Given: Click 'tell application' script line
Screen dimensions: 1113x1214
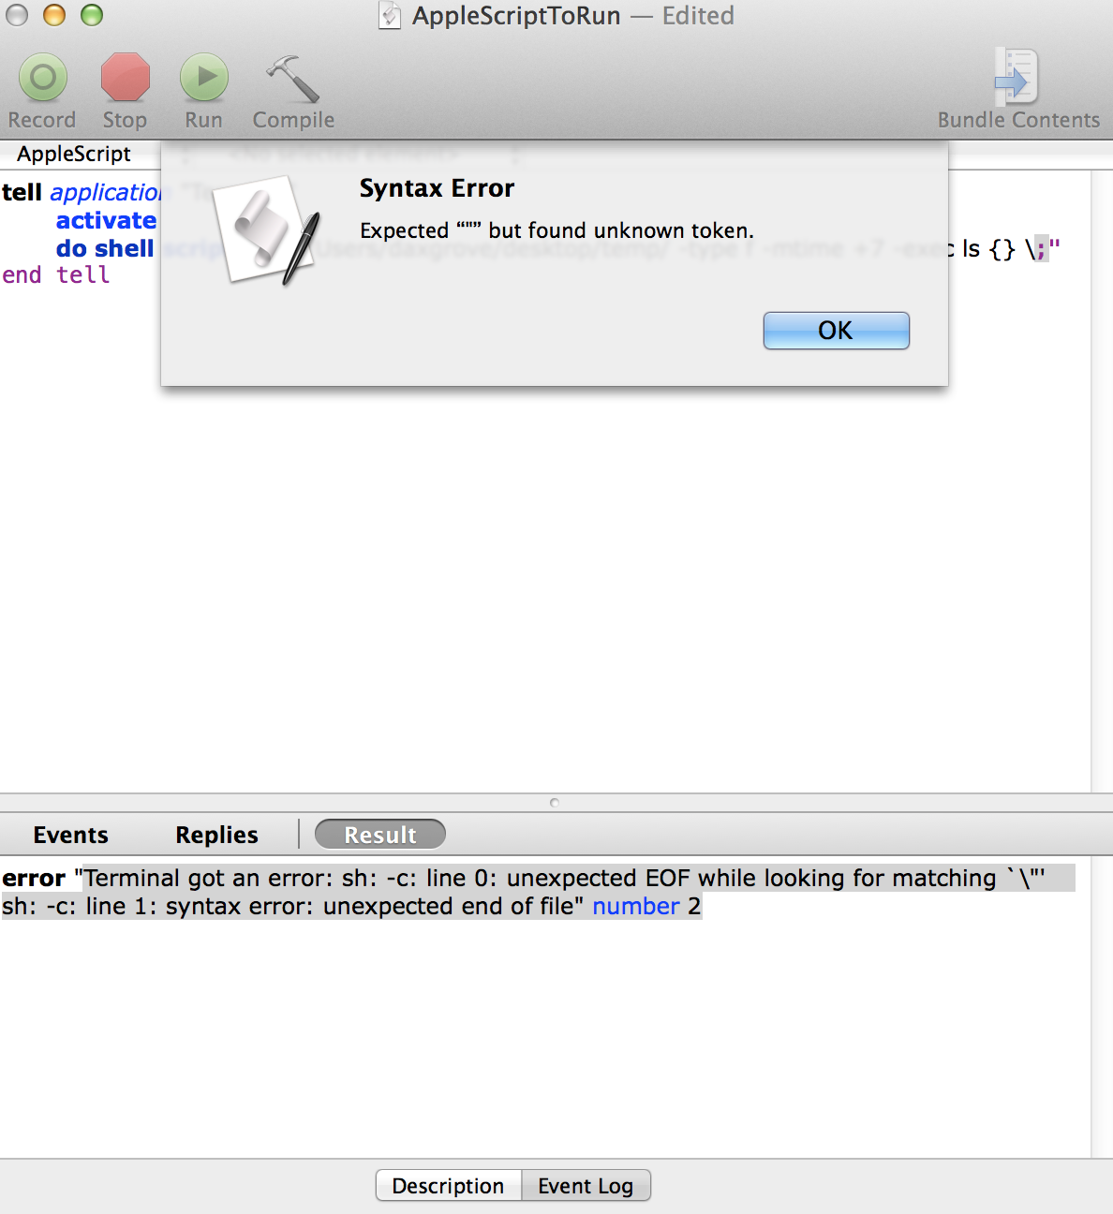Looking at the screenshot, I should click(82, 192).
